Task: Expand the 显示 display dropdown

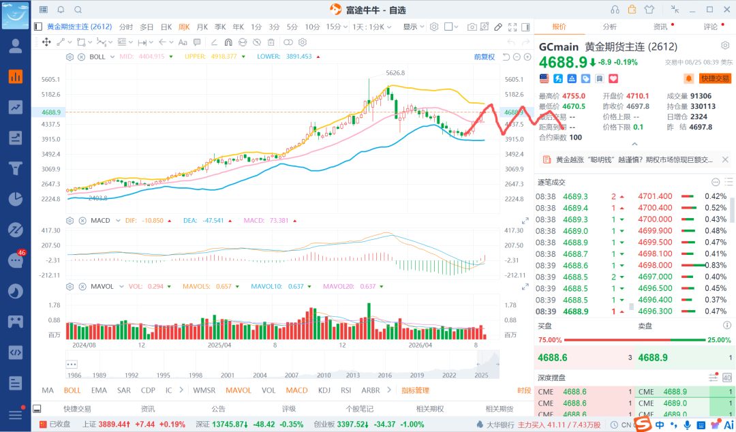Action: (x=414, y=27)
